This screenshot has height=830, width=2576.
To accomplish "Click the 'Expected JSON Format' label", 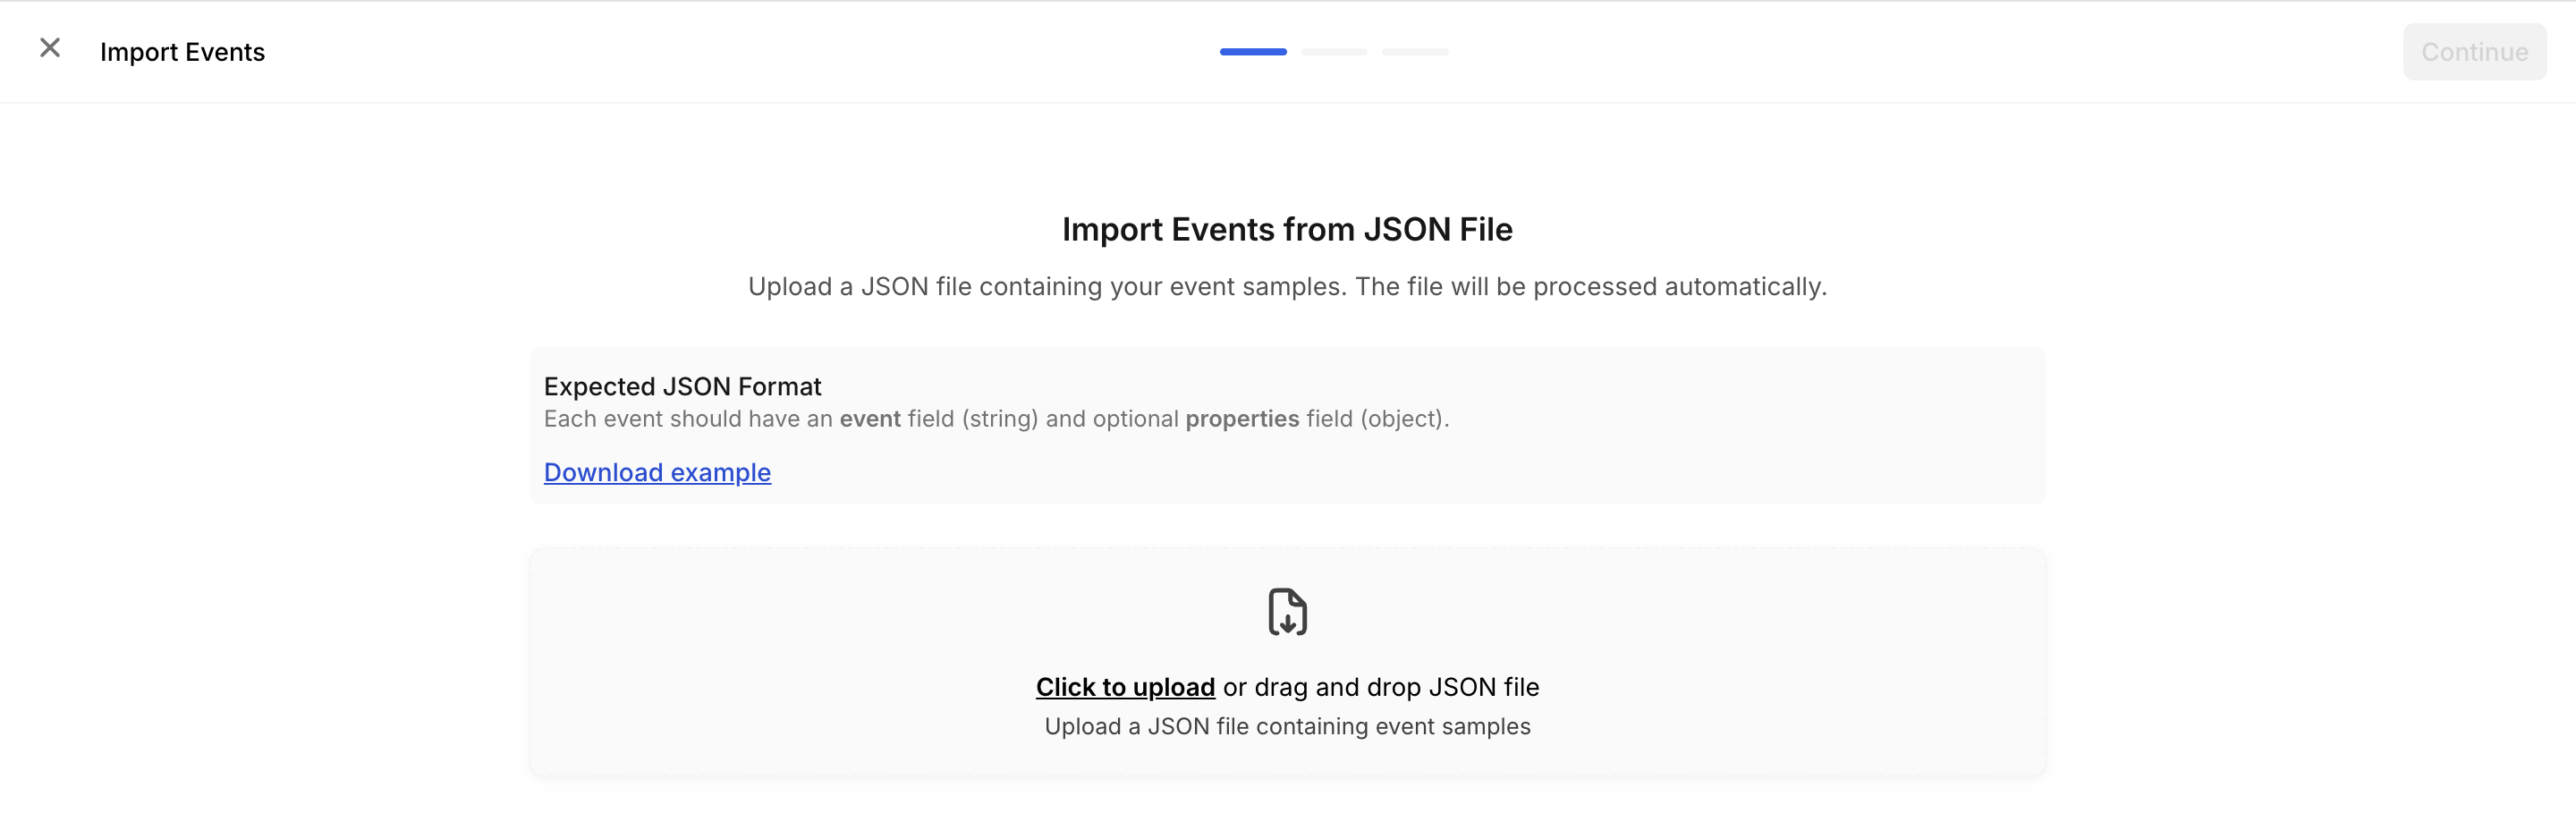I will (682, 387).
